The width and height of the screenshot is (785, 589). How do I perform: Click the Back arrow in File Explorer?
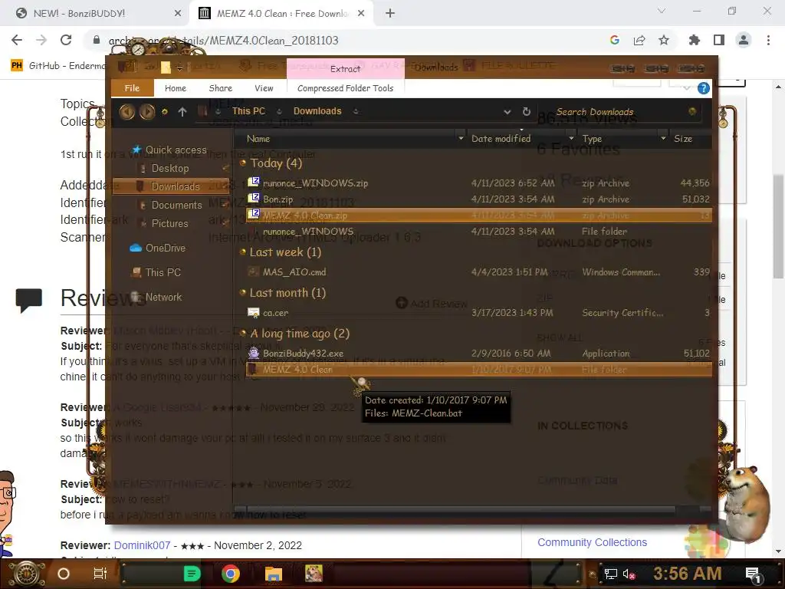(x=126, y=111)
